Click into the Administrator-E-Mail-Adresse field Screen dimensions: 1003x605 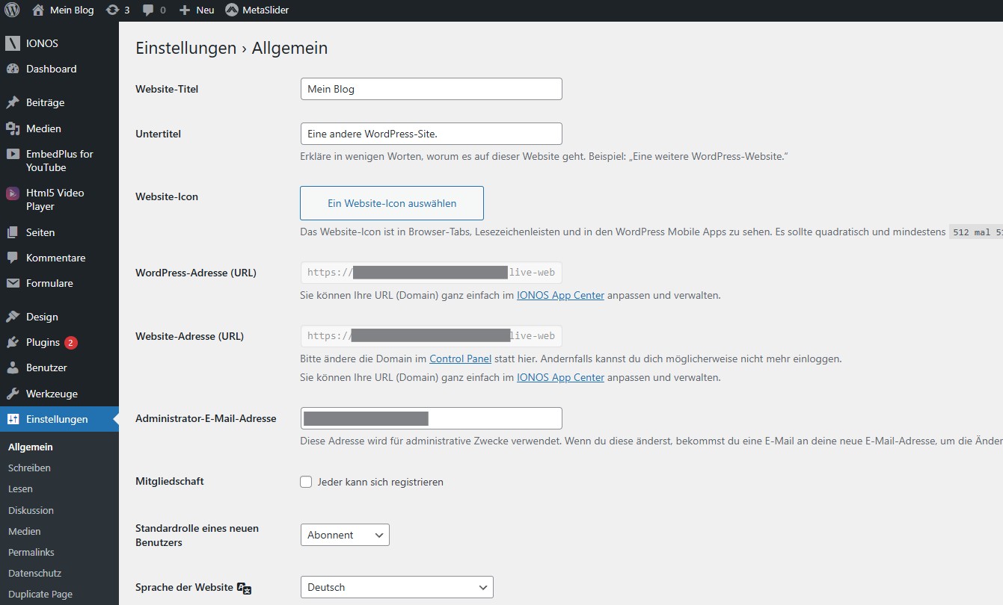[431, 418]
